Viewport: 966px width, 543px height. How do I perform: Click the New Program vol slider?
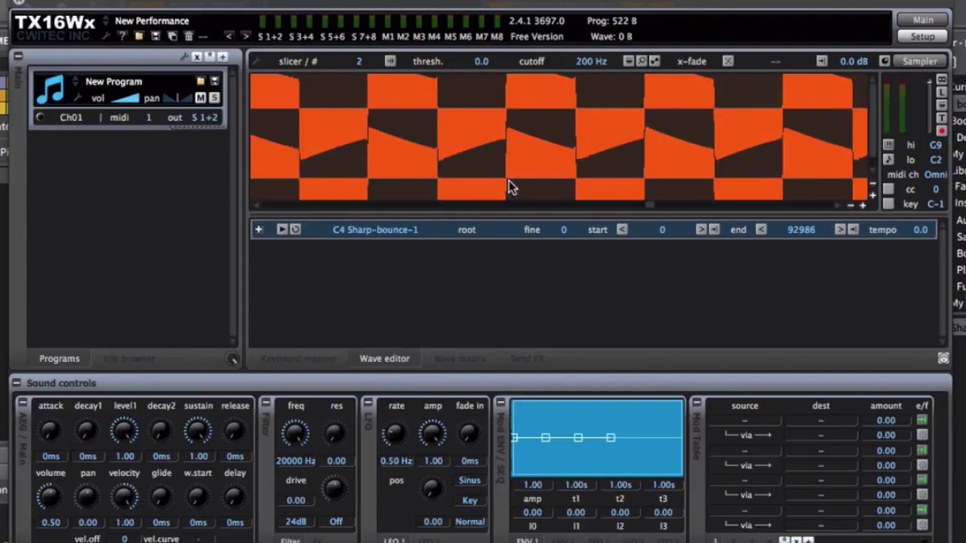point(125,98)
